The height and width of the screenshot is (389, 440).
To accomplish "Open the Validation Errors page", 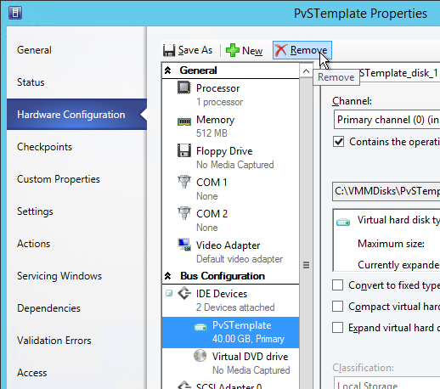I will [54, 341].
